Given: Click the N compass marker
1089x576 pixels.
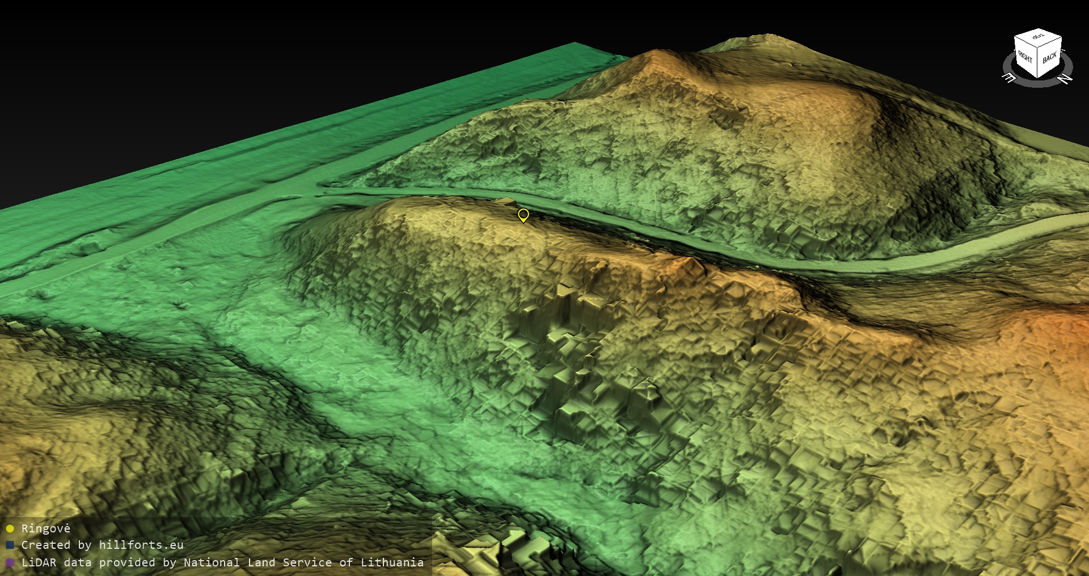Looking at the screenshot, I should tap(1065, 79).
